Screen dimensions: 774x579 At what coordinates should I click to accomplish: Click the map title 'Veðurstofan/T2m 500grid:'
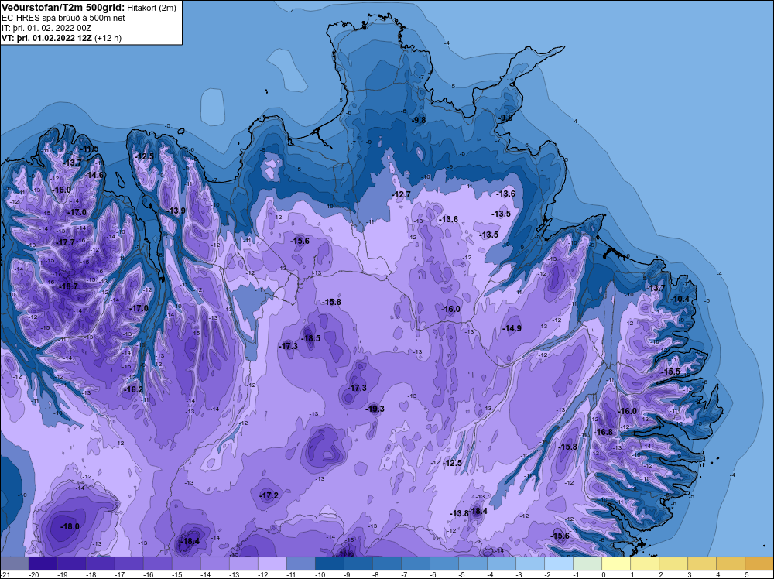tap(63, 8)
